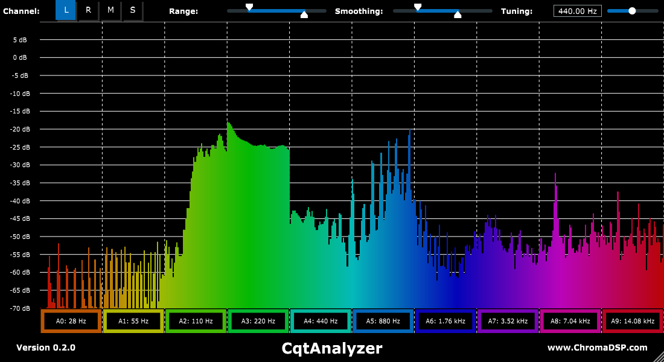Click the -30 dB axis label

[x=20, y=165]
